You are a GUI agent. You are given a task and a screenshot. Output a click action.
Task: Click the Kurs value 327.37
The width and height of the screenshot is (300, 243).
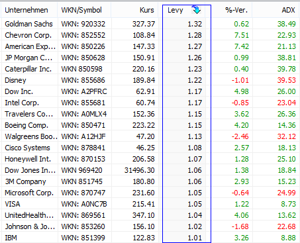tap(144, 24)
